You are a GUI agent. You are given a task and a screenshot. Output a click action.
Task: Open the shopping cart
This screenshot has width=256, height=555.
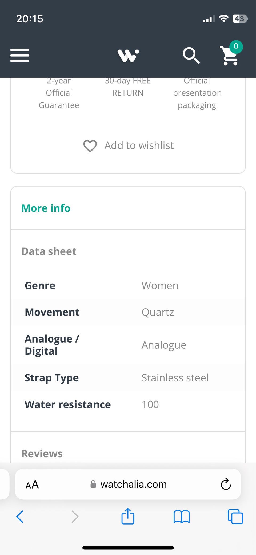coord(229,56)
